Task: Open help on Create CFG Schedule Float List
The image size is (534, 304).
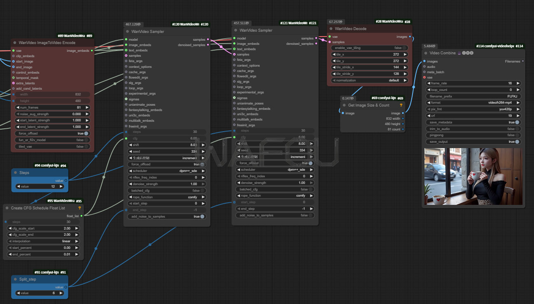Action: [x=79, y=208]
